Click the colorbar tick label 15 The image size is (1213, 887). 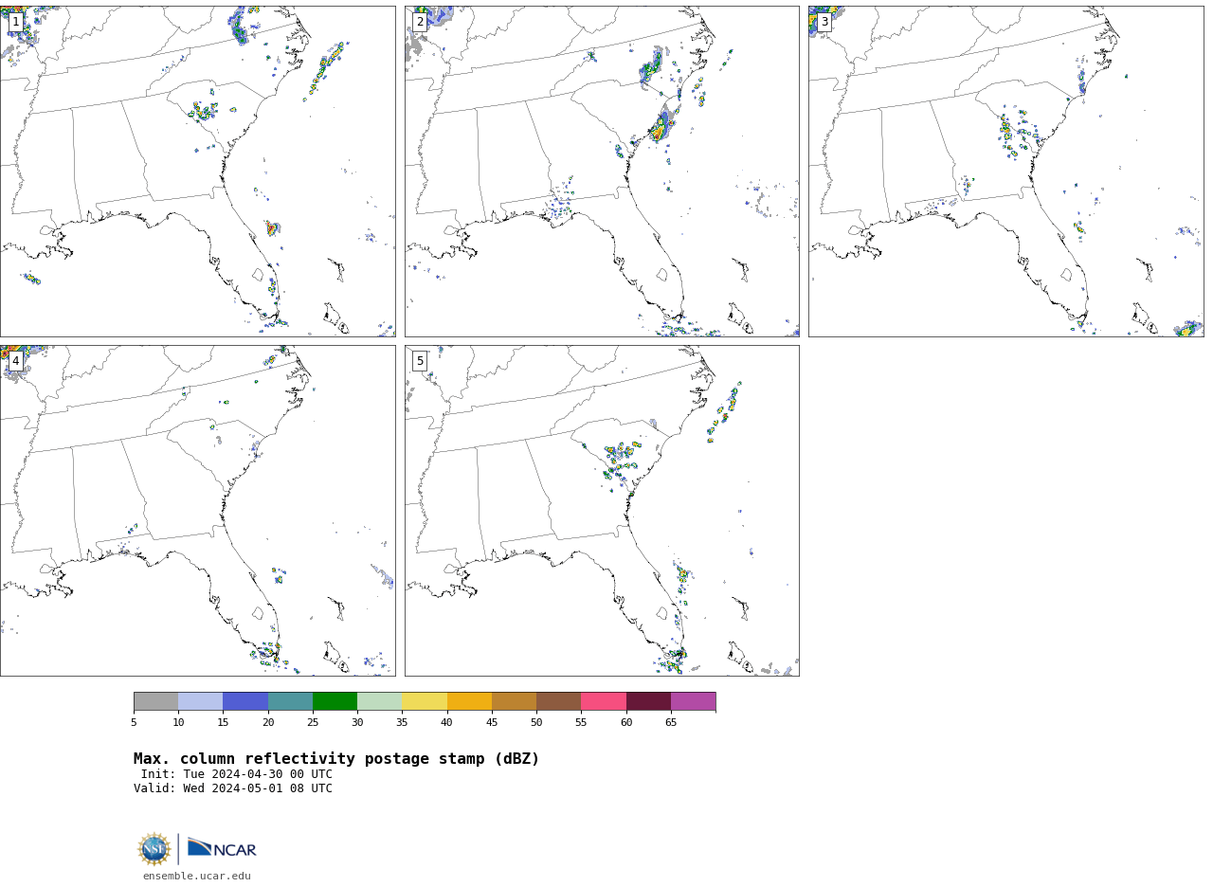point(223,723)
